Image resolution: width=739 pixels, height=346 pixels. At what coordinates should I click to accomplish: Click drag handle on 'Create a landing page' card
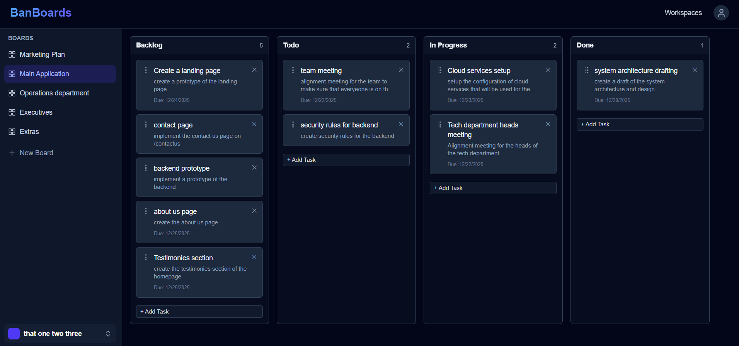146,70
